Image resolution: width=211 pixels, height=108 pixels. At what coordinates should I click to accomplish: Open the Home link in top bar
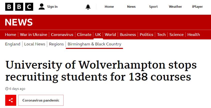[x=109, y=7]
